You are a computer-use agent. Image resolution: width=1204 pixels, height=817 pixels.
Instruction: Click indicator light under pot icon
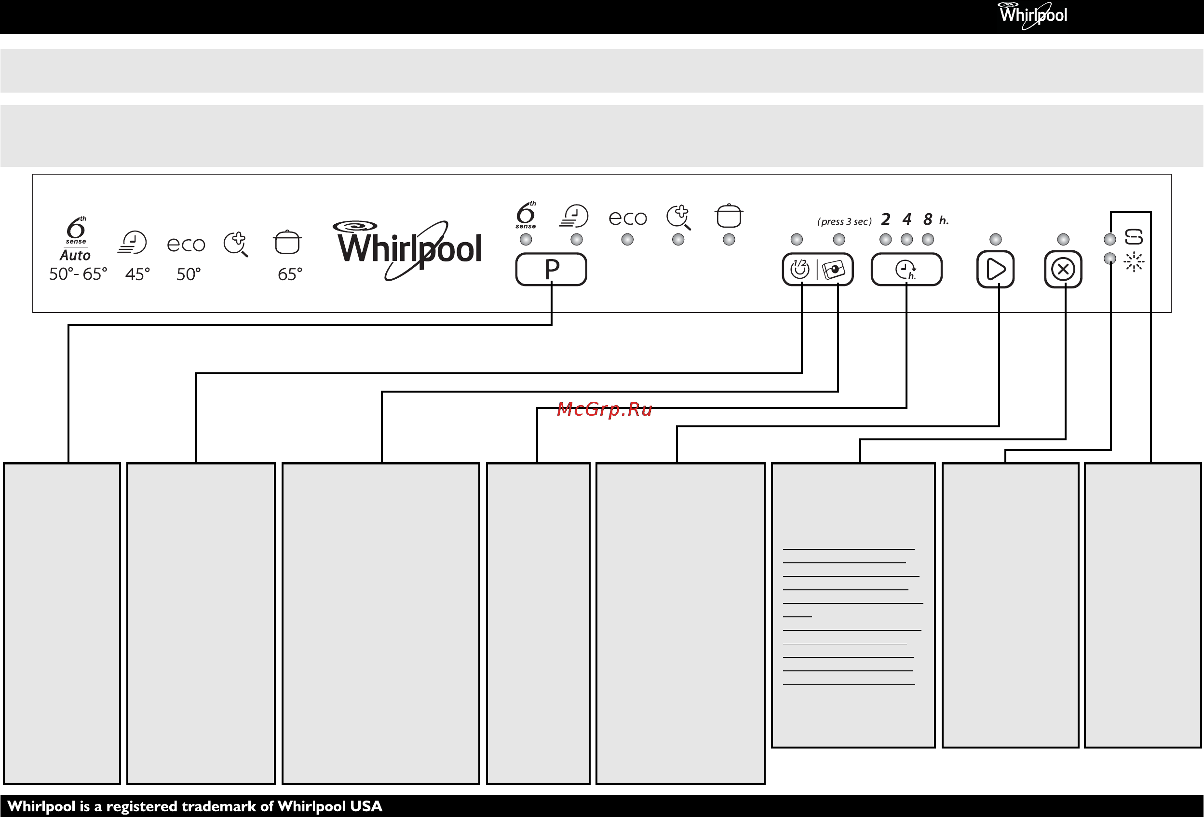[729, 239]
